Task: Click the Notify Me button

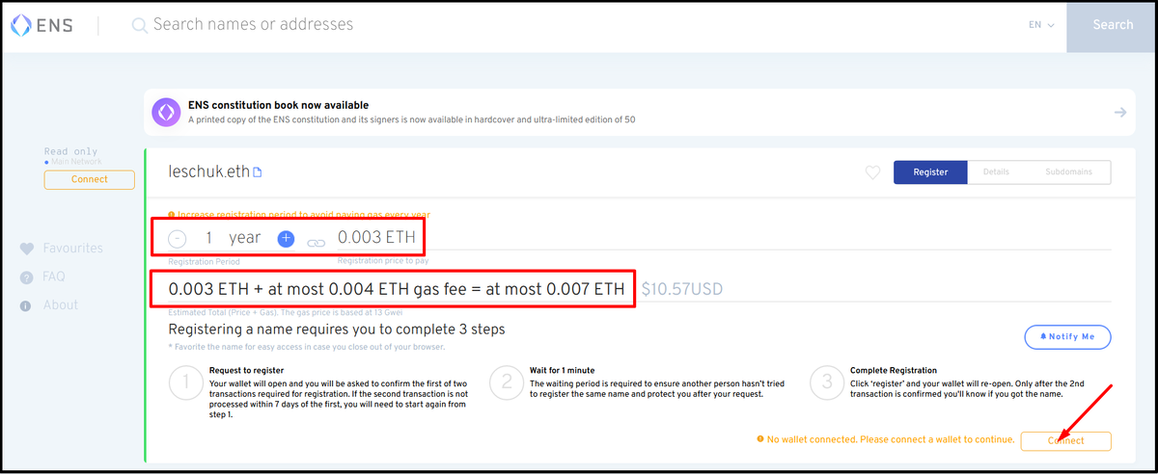Action: (x=1067, y=337)
